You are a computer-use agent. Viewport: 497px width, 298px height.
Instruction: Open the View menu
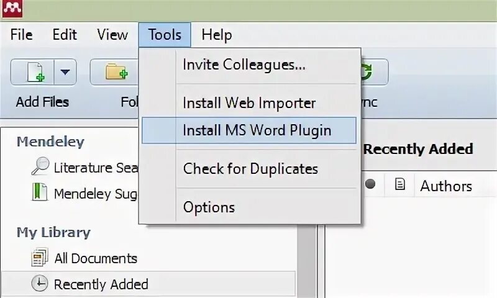[x=112, y=35]
